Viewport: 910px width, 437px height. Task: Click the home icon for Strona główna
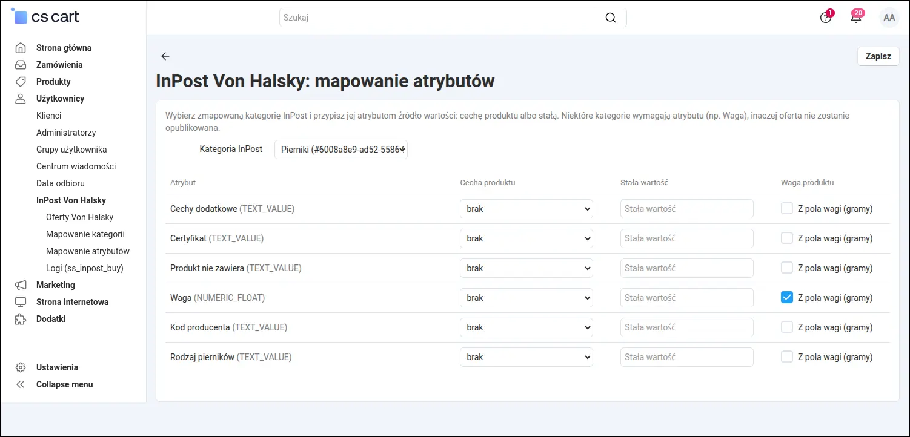21,48
